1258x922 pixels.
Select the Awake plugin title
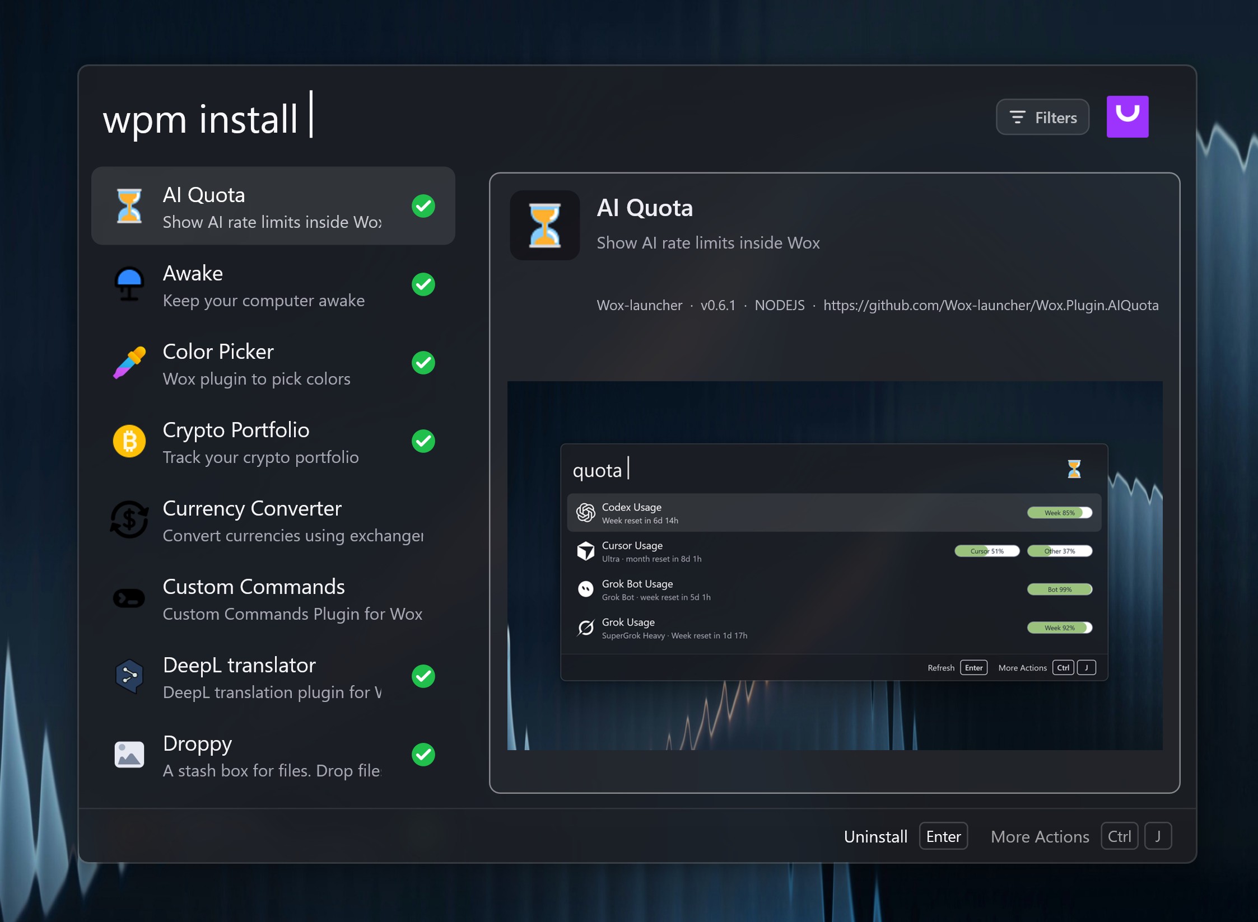coord(193,273)
